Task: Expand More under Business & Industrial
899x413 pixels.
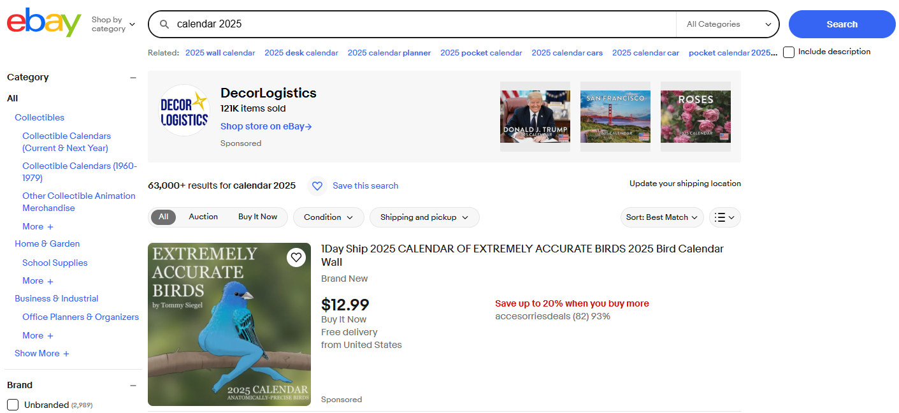Action: point(38,335)
